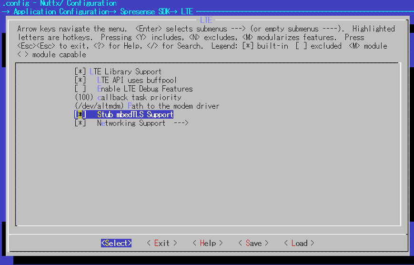
Task: Enable LTE Debug Features checkbox
Action: click(80, 89)
